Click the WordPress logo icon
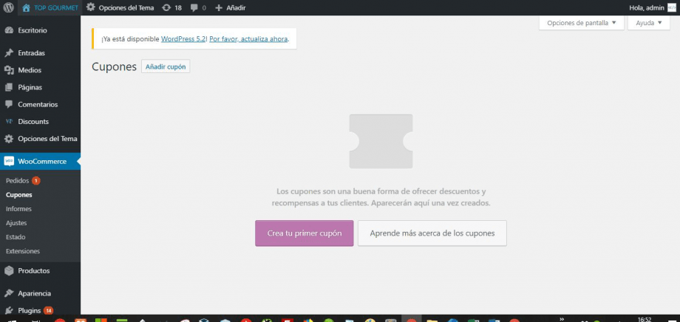 point(8,7)
